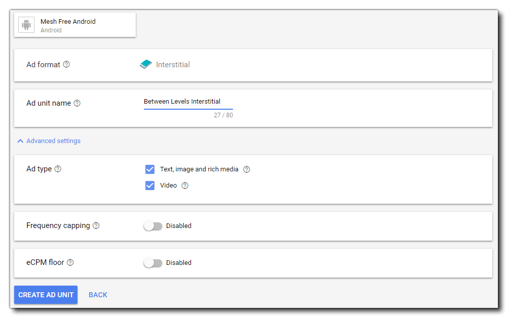Image resolution: width=508 pixels, height=318 pixels.
Task: Go back using the BACK button
Action: coord(98,295)
